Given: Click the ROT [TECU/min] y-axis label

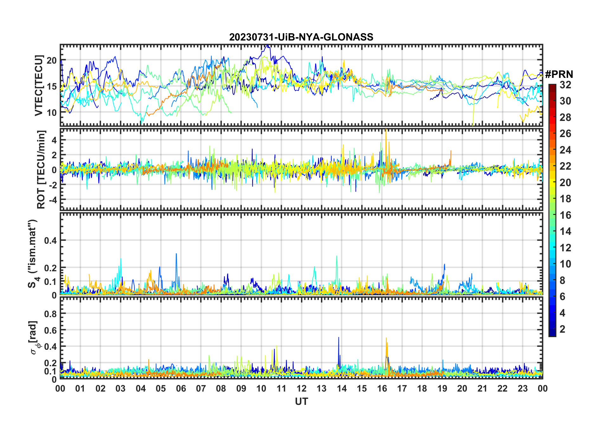Looking at the screenshot, I should (x=41, y=169).
